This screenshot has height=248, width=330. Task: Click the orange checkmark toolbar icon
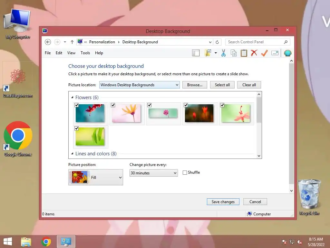(x=264, y=53)
